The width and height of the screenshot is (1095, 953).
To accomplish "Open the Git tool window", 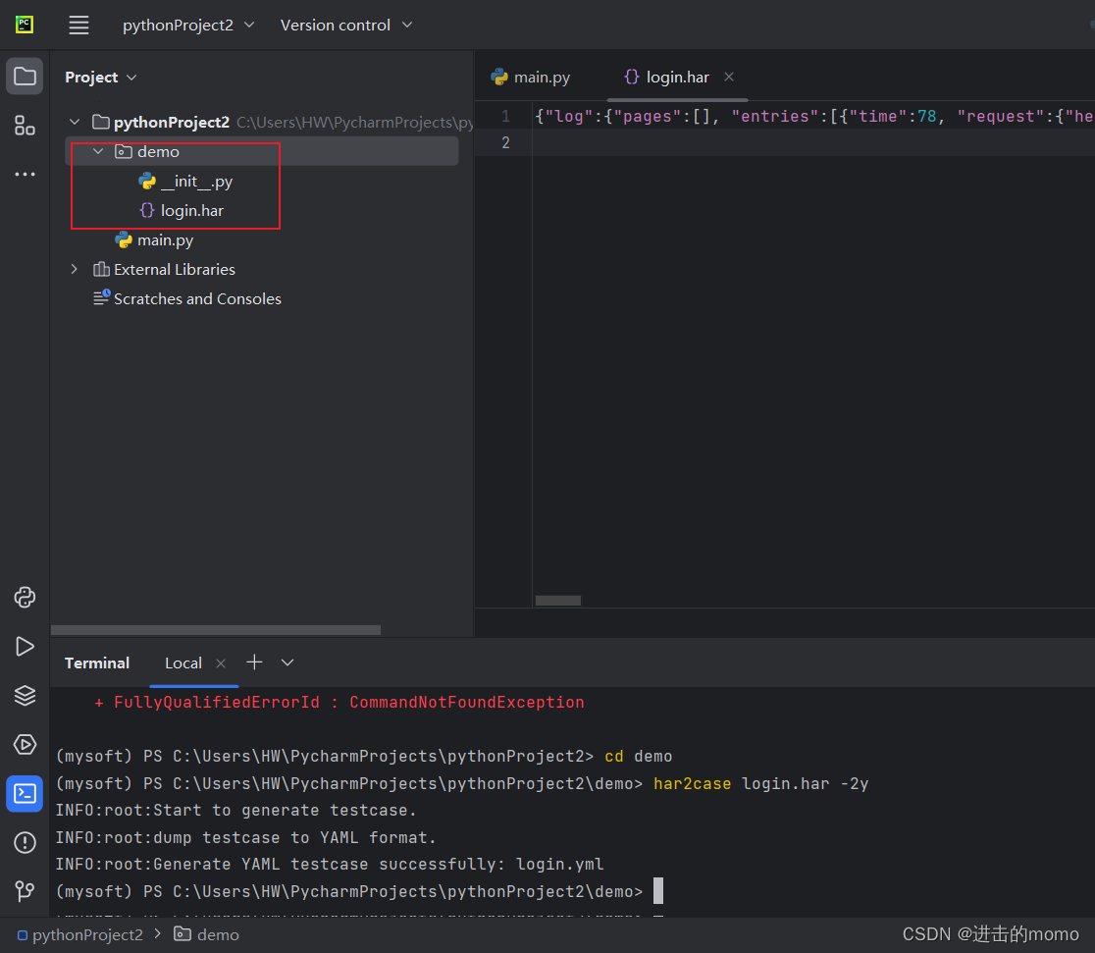I will tap(25, 891).
